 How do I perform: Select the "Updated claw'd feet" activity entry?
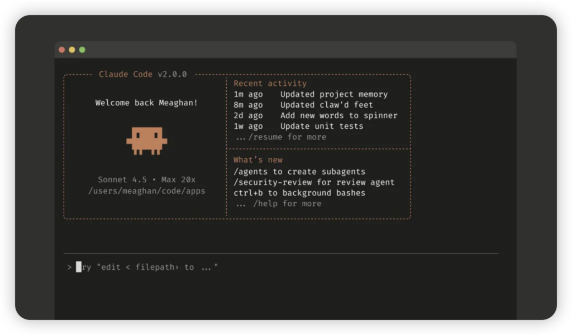point(326,105)
